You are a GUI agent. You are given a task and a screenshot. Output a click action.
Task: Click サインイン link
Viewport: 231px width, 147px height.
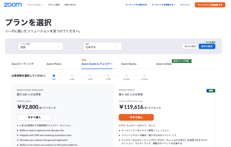[x=185, y=5]
